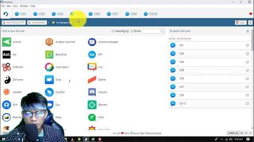The height and width of the screenshot is (142, 254).
Task: Add the Discord service
Action: click(92, 92)
